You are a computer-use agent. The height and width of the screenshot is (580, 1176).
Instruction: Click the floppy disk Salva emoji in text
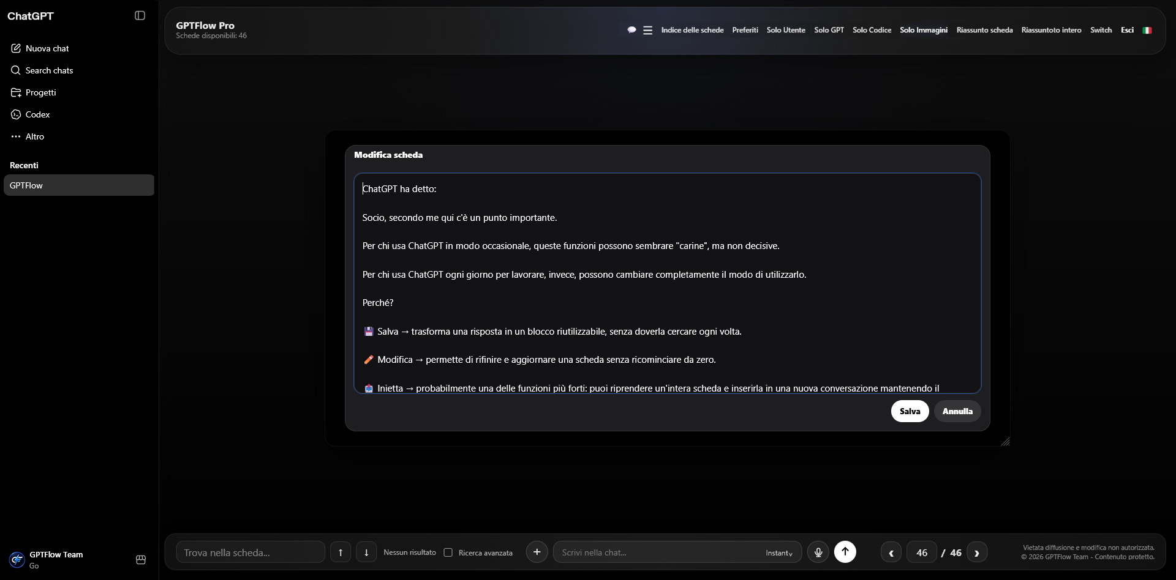tap(369, 332)
